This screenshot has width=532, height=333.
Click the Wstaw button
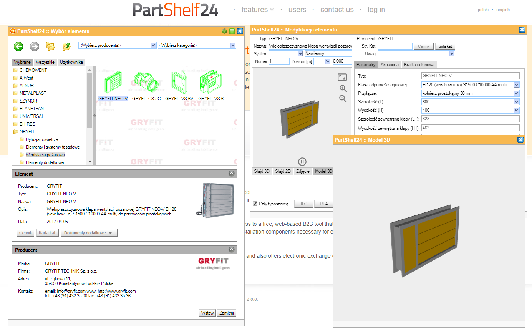point(207,313)
